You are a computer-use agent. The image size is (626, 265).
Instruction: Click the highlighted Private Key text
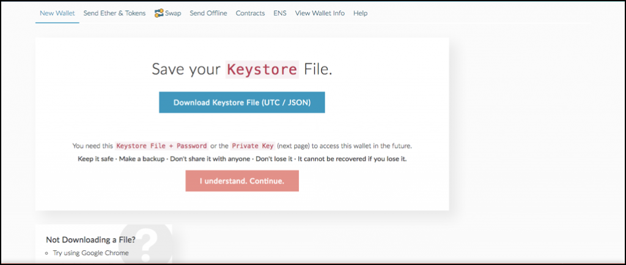point(252,146)
